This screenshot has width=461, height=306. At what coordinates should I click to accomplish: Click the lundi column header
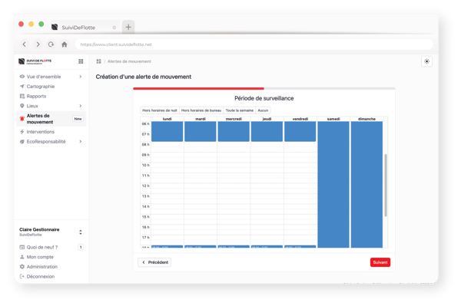point(167,119)
